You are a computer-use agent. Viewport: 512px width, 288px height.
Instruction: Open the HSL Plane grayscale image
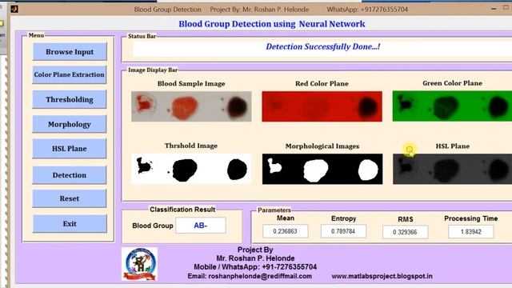pyautogui.click(x=452, y=169)
